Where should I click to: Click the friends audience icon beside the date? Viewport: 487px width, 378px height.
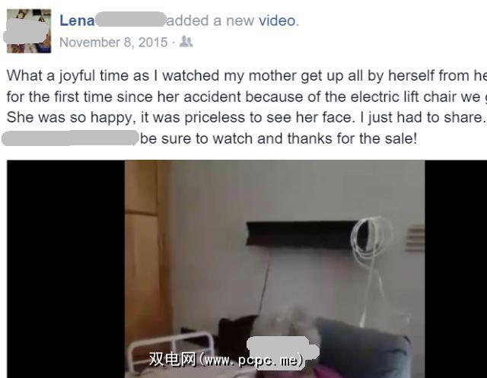pyautogui.click(x=186, y=42)
